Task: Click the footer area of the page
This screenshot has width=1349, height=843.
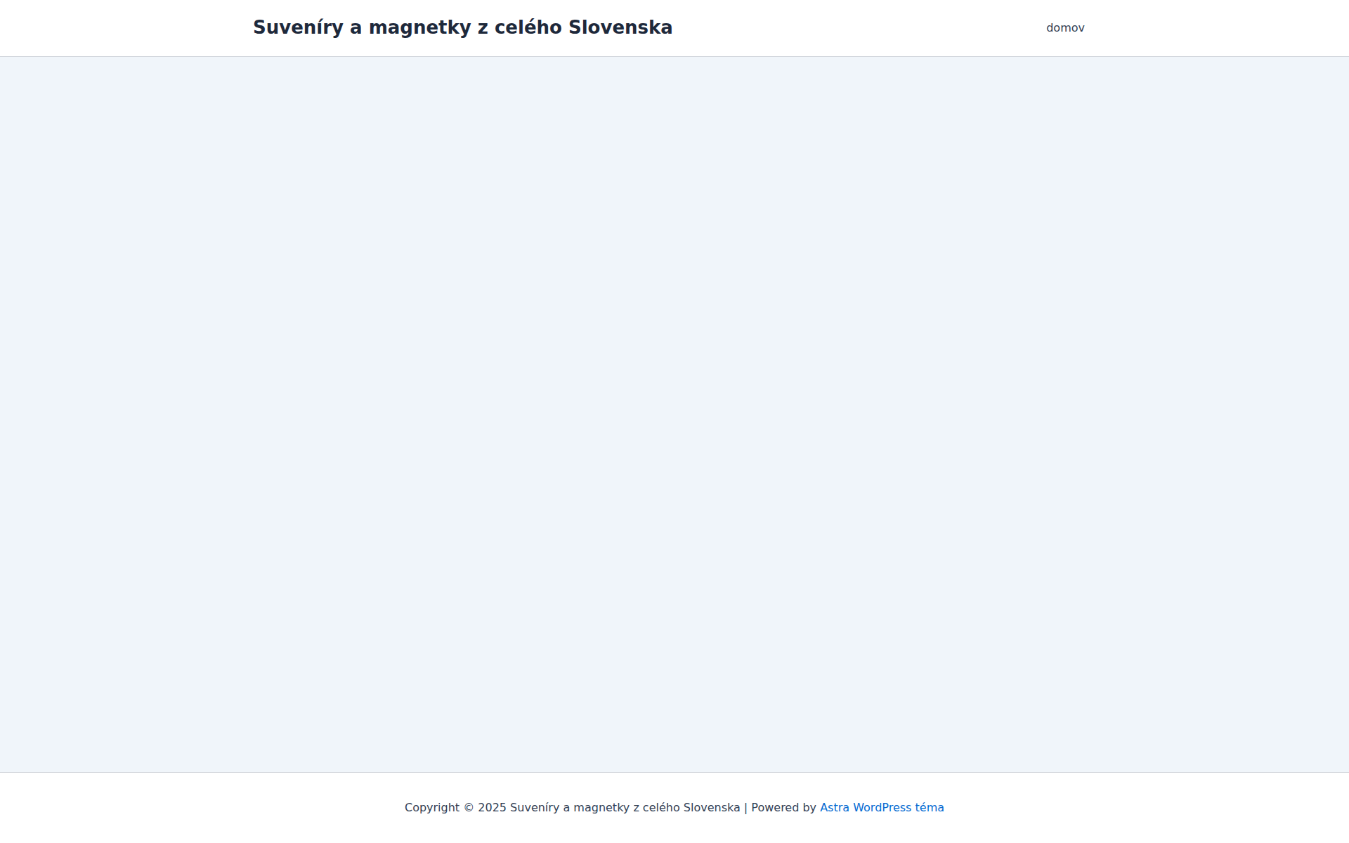Action: coord(674,807)
